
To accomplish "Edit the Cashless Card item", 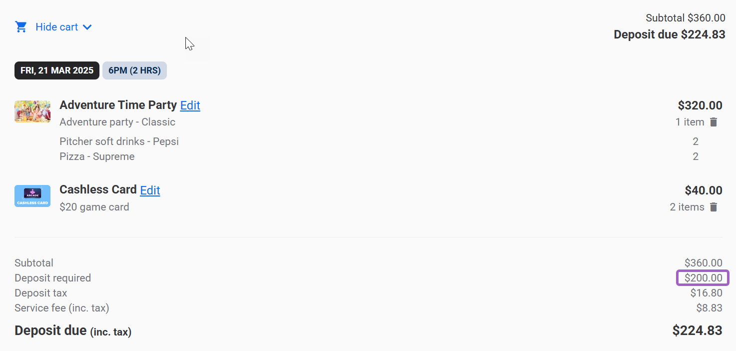I will tap(150, 190).
